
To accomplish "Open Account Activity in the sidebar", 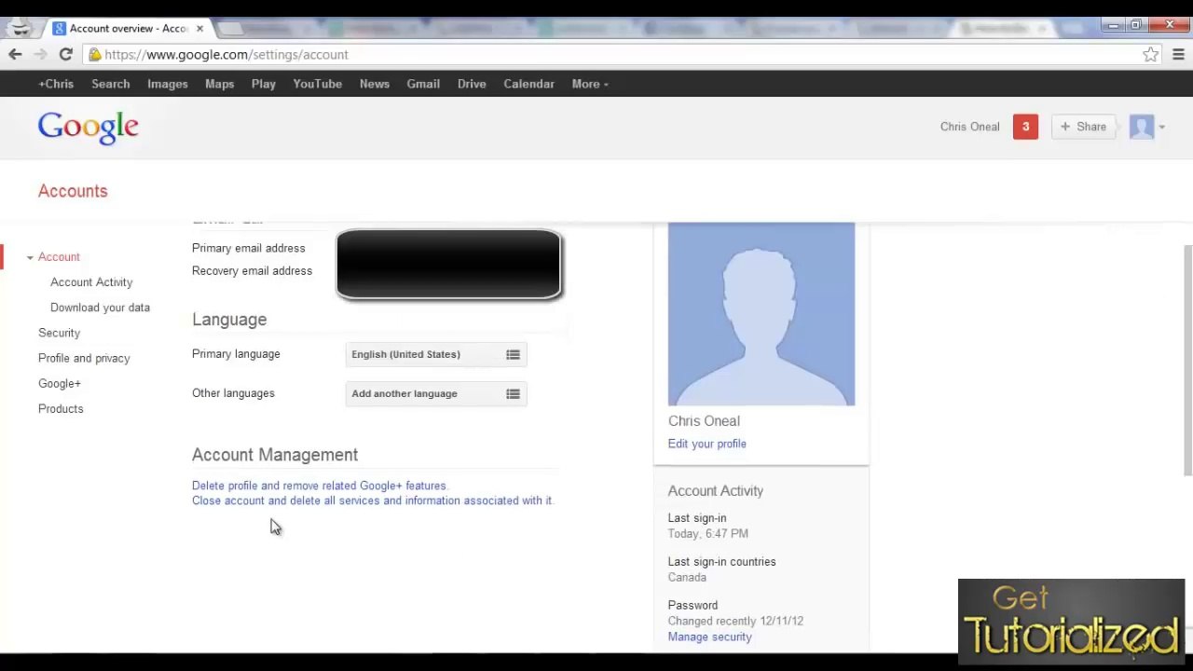I will coord(91,282).
